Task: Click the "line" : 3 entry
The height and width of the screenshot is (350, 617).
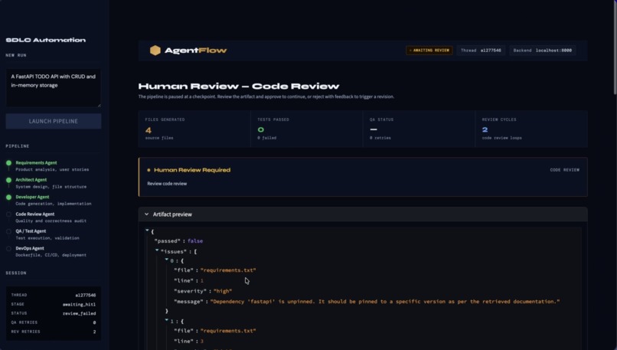Action: point(189,342)
